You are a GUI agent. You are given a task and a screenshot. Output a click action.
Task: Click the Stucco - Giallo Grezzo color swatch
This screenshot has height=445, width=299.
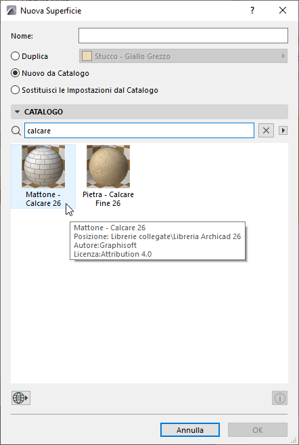[87, 56]
